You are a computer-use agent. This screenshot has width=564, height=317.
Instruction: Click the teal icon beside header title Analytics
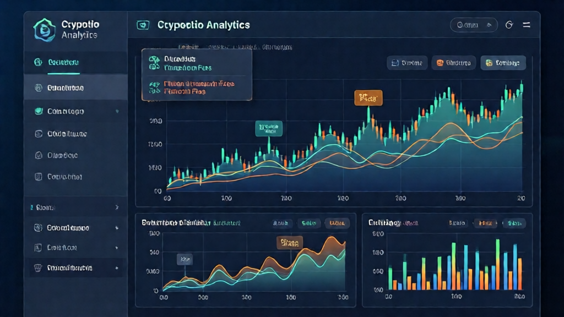coord(143,25)
